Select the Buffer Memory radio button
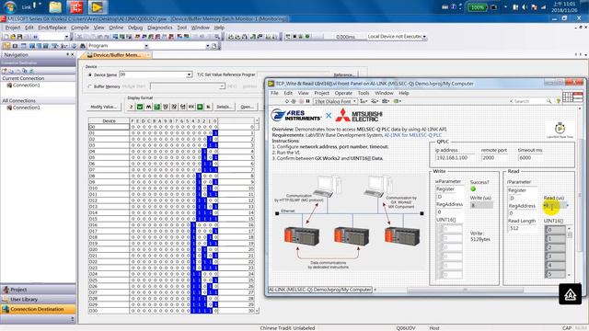This screenshot has width=589, height=331. pyautogui.click(x=90, y=86)
